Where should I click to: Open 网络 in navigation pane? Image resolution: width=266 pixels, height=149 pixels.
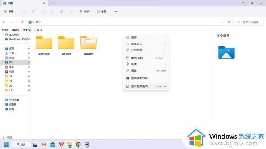pos(10,109)
